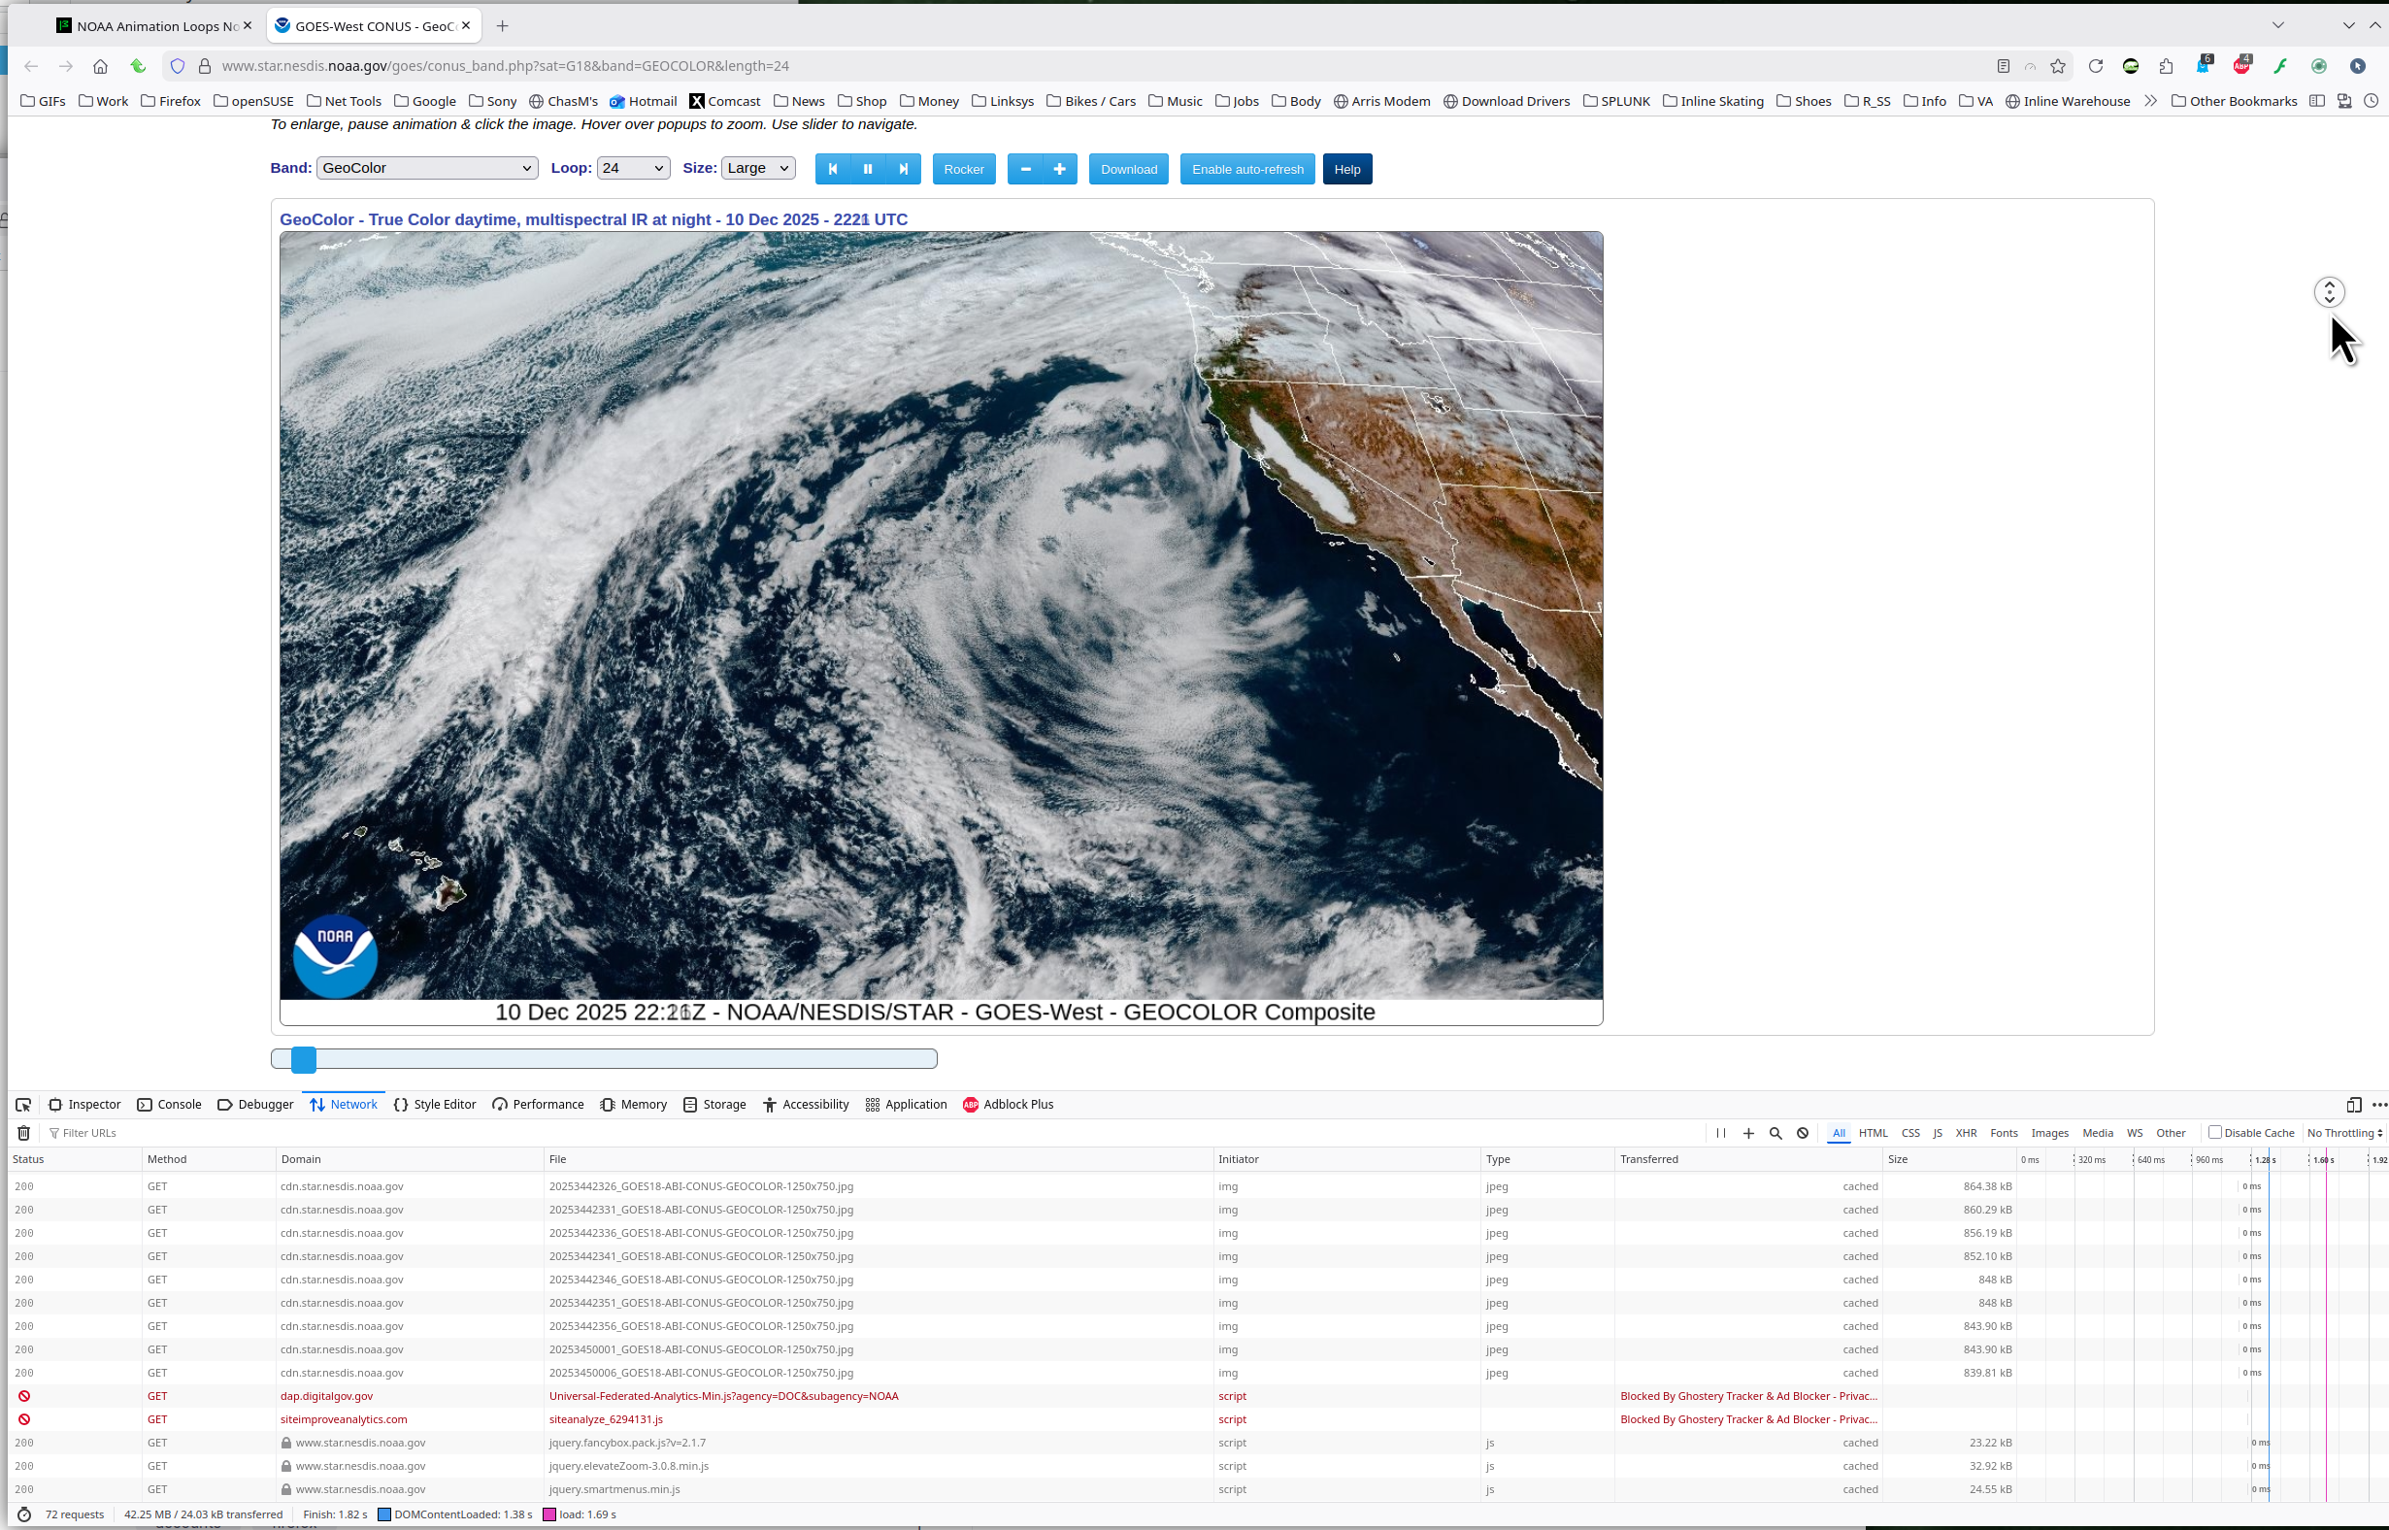Bookmark this page with star icon
The image size is (2389, 1530).
2057,66
